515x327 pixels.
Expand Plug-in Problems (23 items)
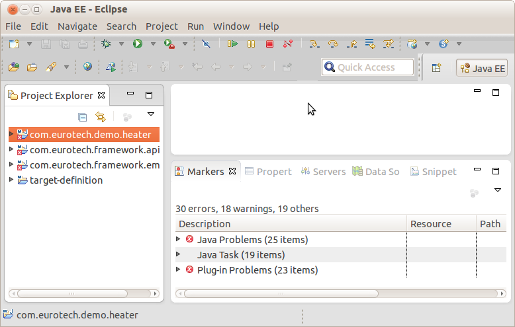pos(178,270)
